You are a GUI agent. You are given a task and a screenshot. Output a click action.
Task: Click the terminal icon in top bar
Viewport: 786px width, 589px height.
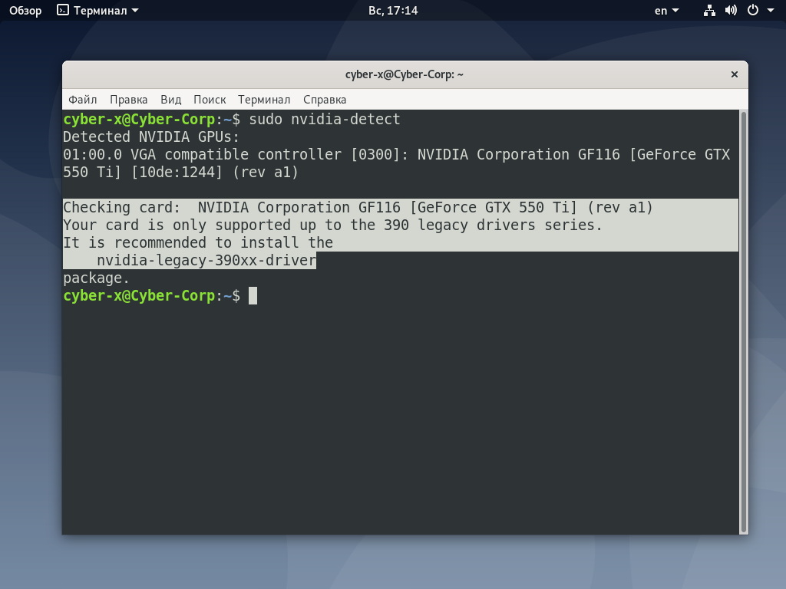pyautogui.click(x=63, y=10)
